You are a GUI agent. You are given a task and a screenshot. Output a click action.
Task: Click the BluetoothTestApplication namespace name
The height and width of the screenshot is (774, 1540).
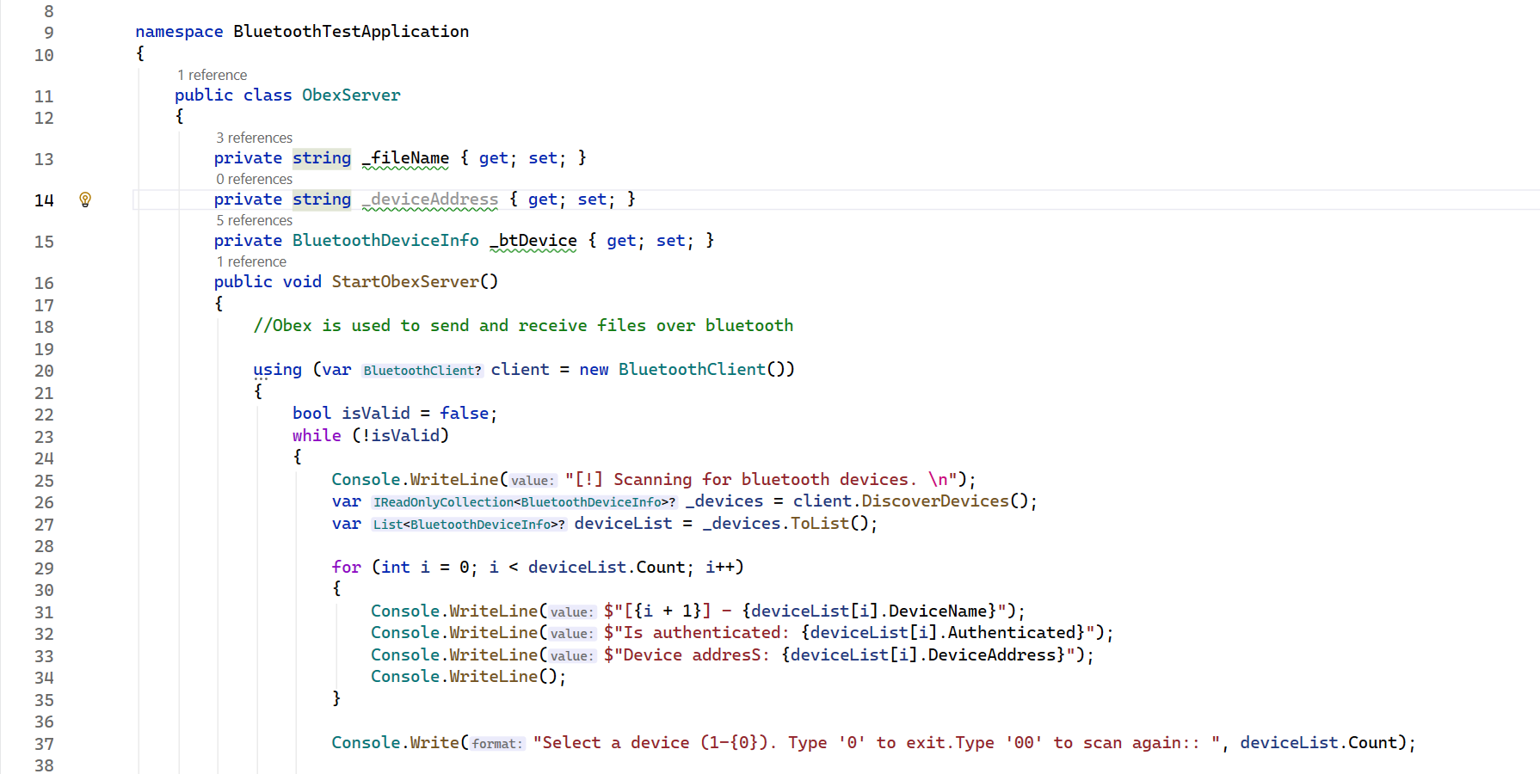351,32
